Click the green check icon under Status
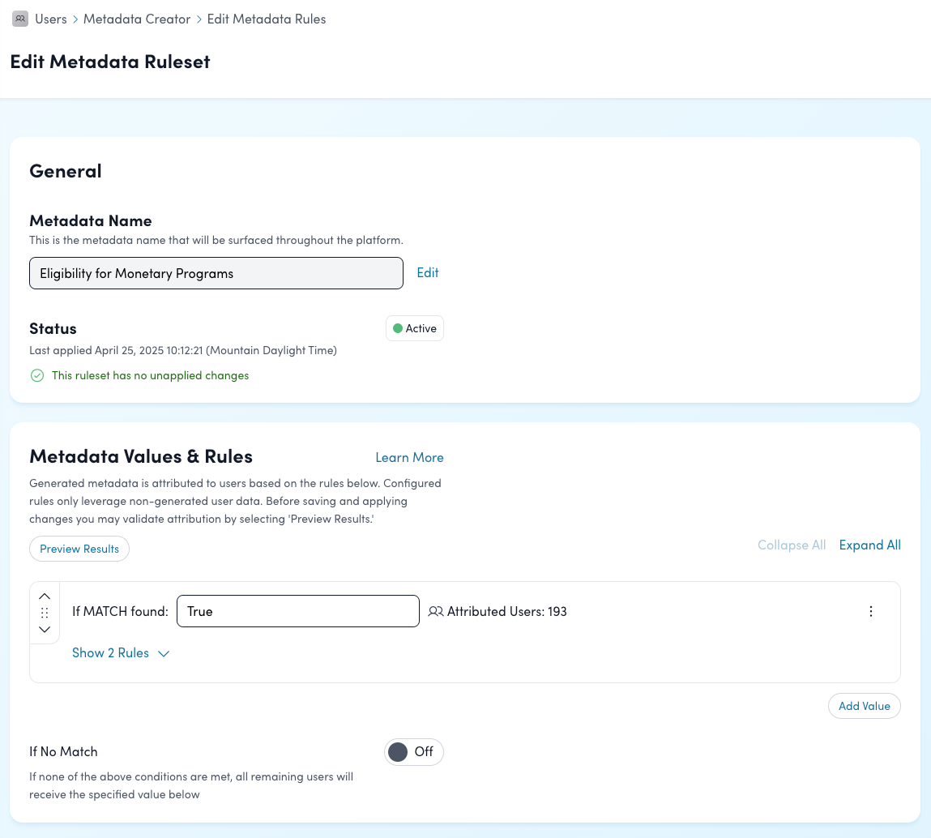931x838 pixels. 37,375
